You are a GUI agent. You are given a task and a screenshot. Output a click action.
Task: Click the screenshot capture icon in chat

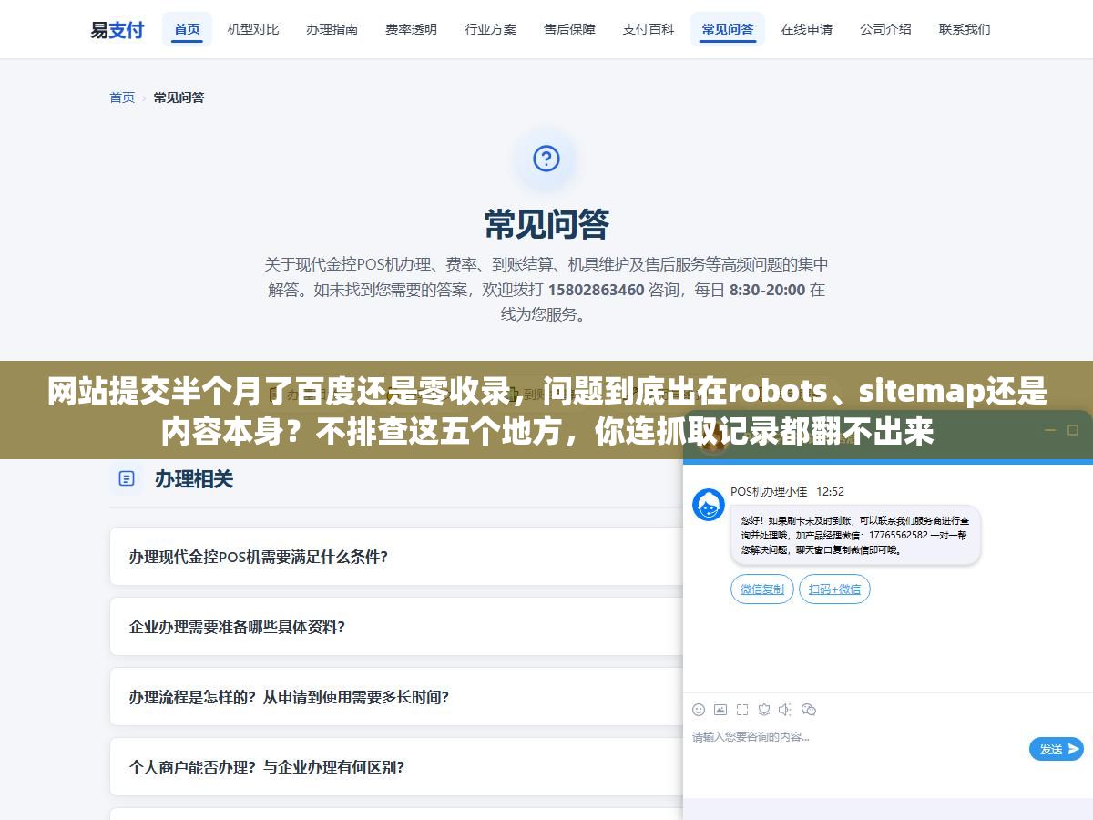[742, 710]
